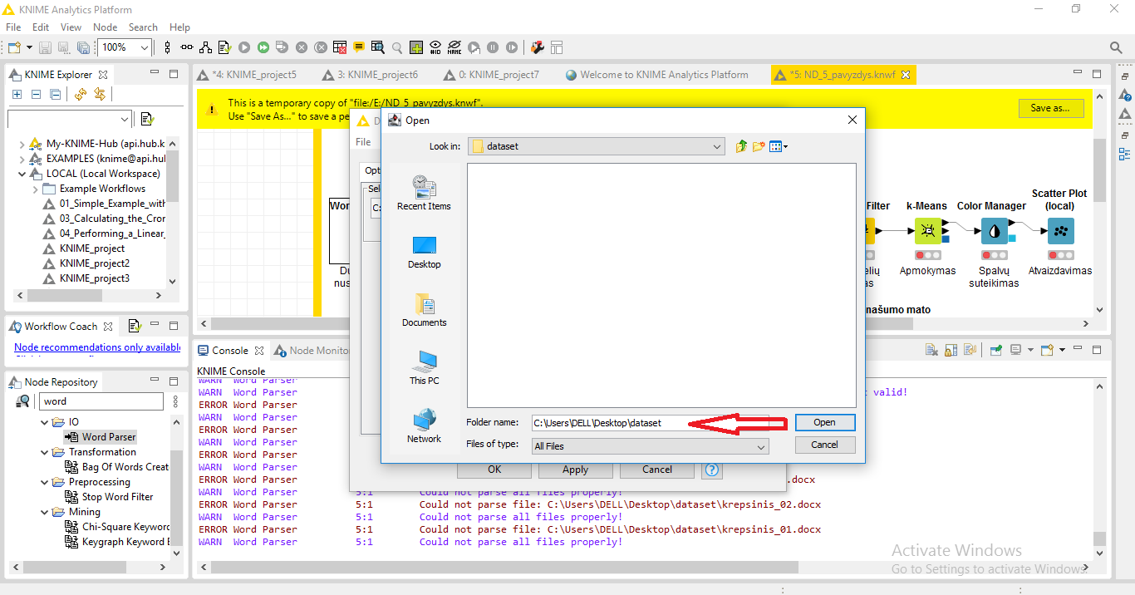Collapse the LOCAL (Local Workspace) node
Screen dimensions: 1135x595
[22, 174]
